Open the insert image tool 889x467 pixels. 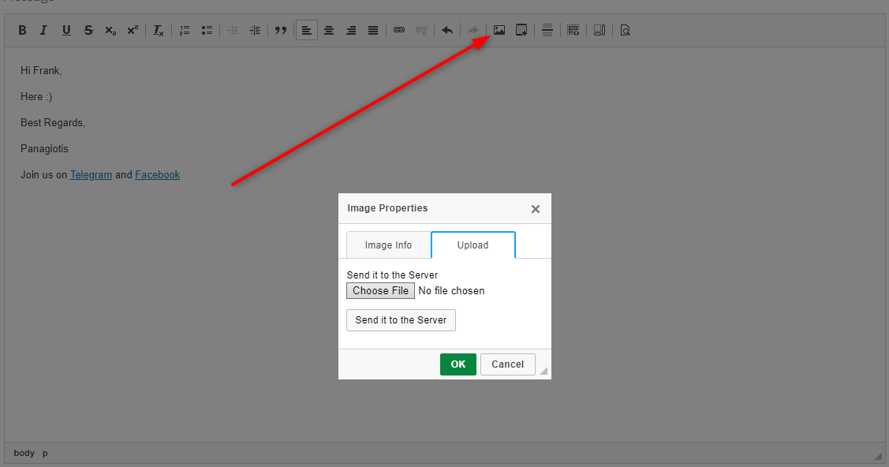499,30
